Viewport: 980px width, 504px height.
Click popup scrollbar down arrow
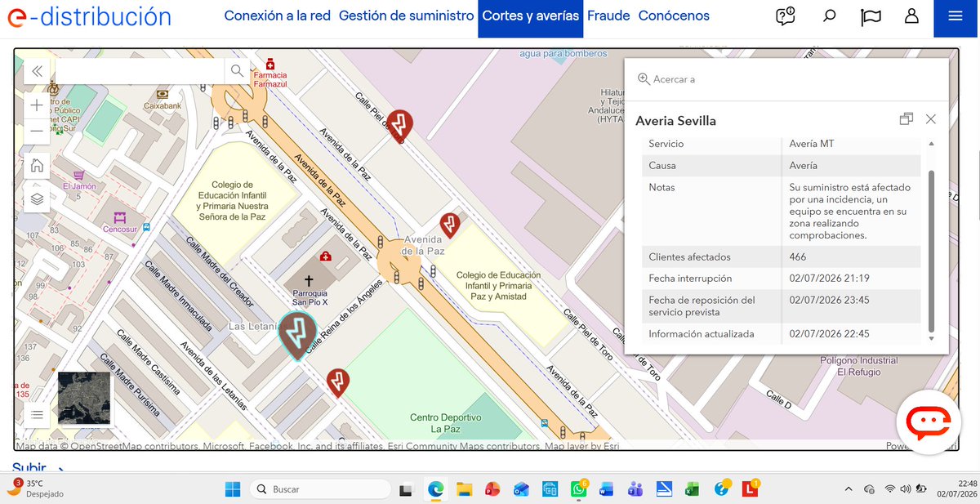click(x=931, y=338)
